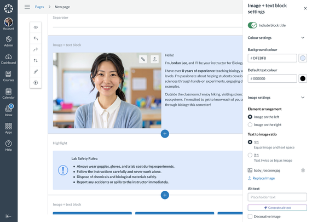This screenshot has width=312, height=222.
Task: Go to Pages breadcrumb link
Action: [x=39, y=7]
